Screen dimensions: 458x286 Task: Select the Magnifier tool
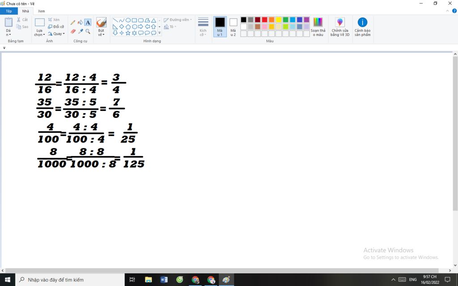tap(88, 31)
